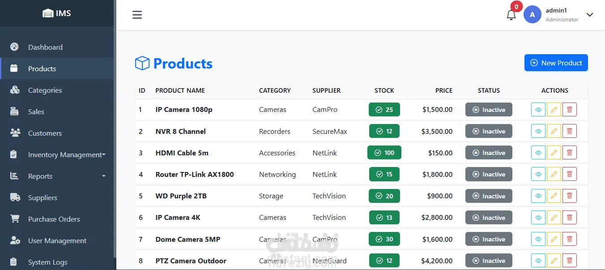Click the admin1 avatar circle
The width and height of the screenshot is (605, 270).
point(532,14)
